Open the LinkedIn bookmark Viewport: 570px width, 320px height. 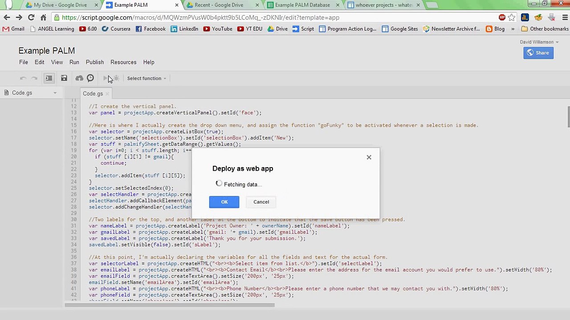[184, 29]
